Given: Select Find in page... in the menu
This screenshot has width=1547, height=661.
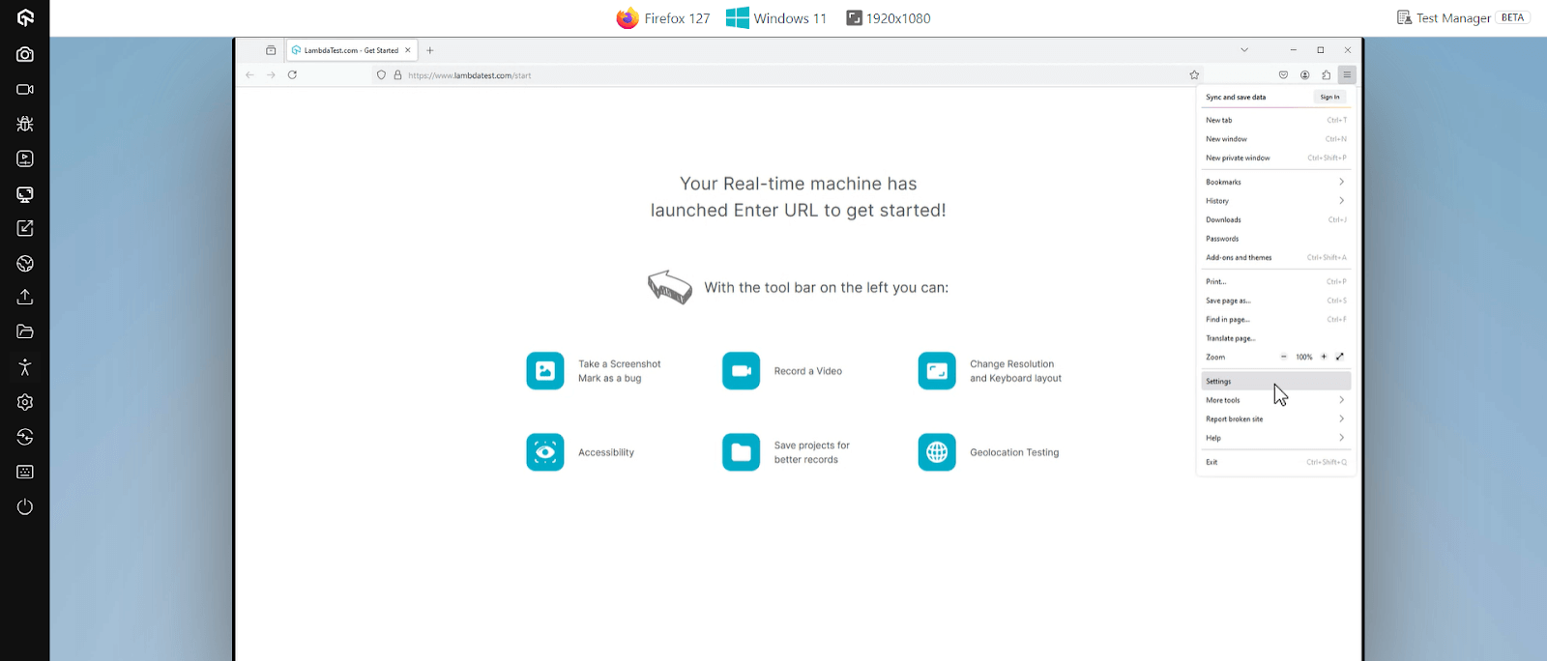Looking at the screenshot, I should pyautogui.click(x=1275, y=319).
